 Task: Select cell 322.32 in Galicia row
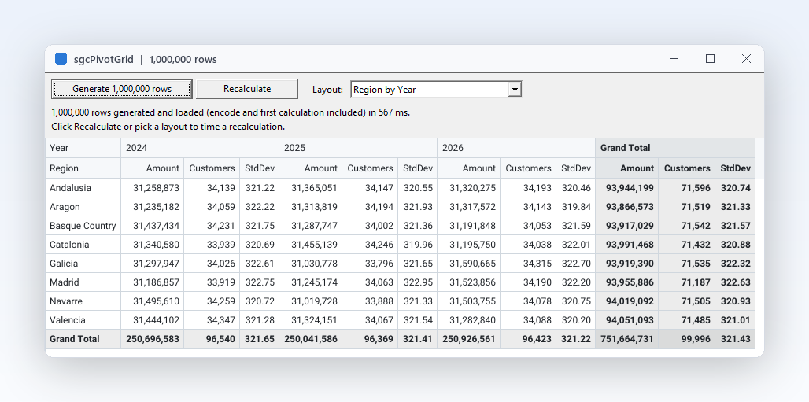tap(735, 264)
